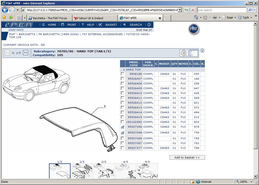Tick the checkbox for part 183162382

122,122
